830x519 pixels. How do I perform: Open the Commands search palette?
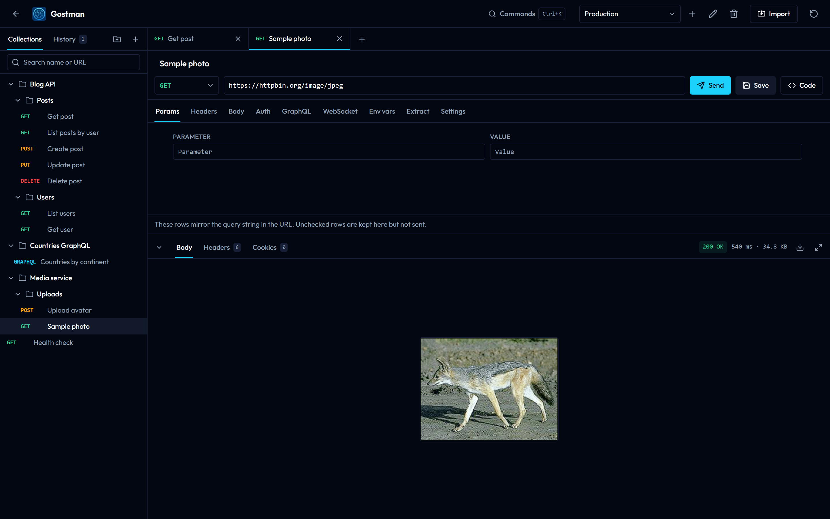coord(526,14)
